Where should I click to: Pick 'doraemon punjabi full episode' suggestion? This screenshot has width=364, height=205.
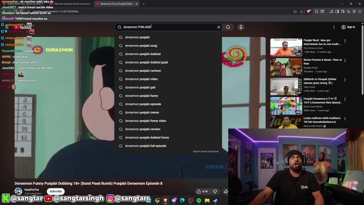pyautogui.click(x=168, y=146)
